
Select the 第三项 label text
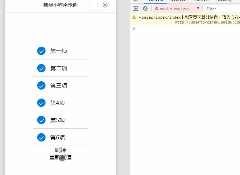(59, 86)
